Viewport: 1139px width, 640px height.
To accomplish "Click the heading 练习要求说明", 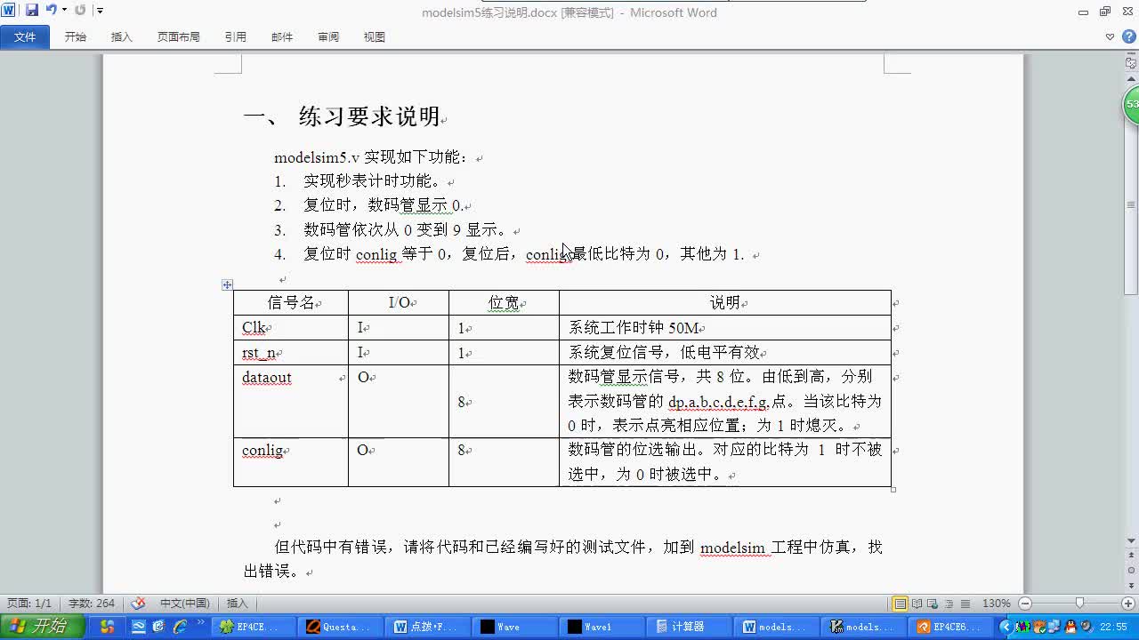I will 369,116.
